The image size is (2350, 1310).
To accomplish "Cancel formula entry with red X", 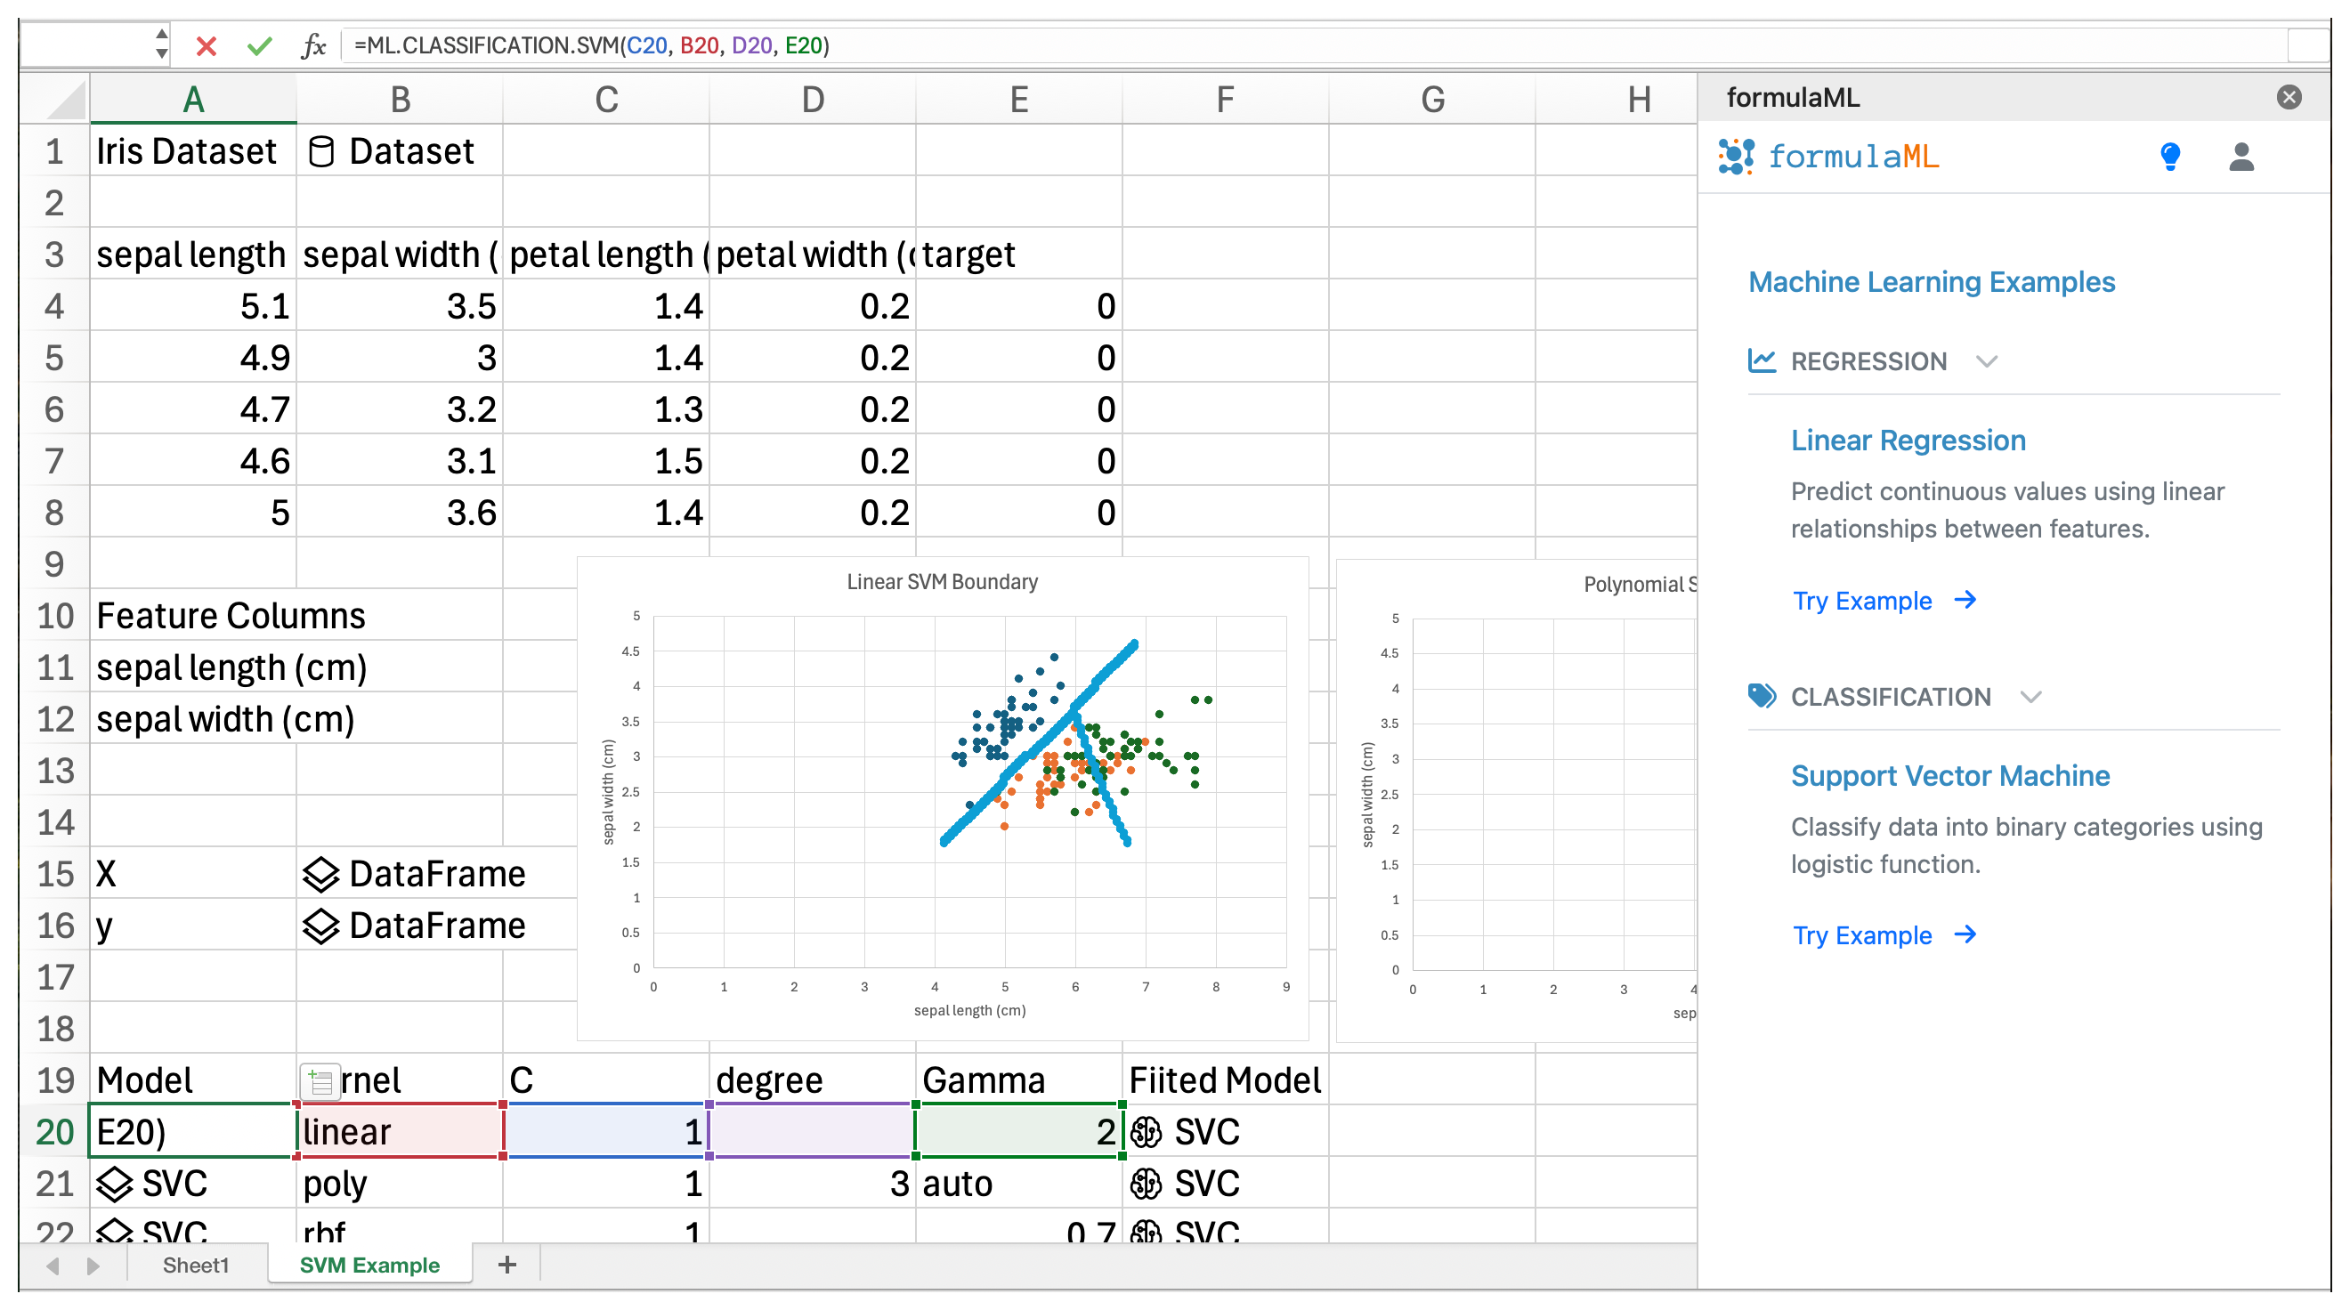I will (207, 45).
